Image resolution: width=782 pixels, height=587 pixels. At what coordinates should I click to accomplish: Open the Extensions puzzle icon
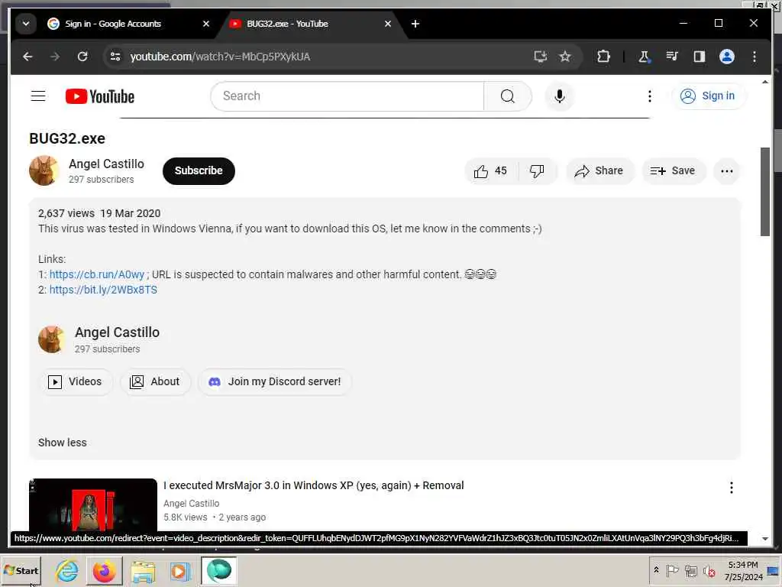[603, 57]
